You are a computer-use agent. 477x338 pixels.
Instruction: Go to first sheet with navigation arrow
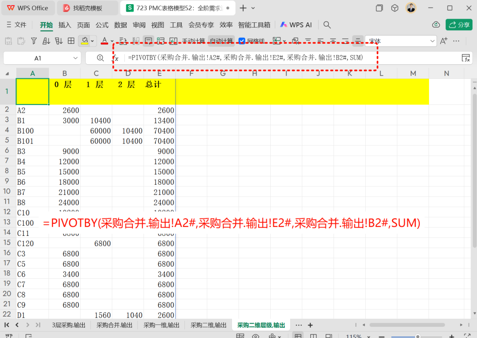click(7, 325)
